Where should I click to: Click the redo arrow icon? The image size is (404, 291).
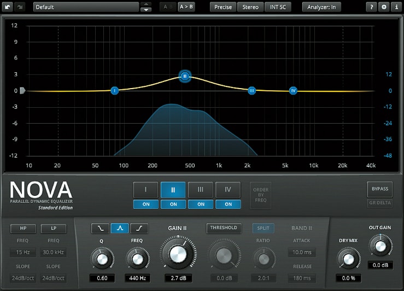(x=20, y=7)
